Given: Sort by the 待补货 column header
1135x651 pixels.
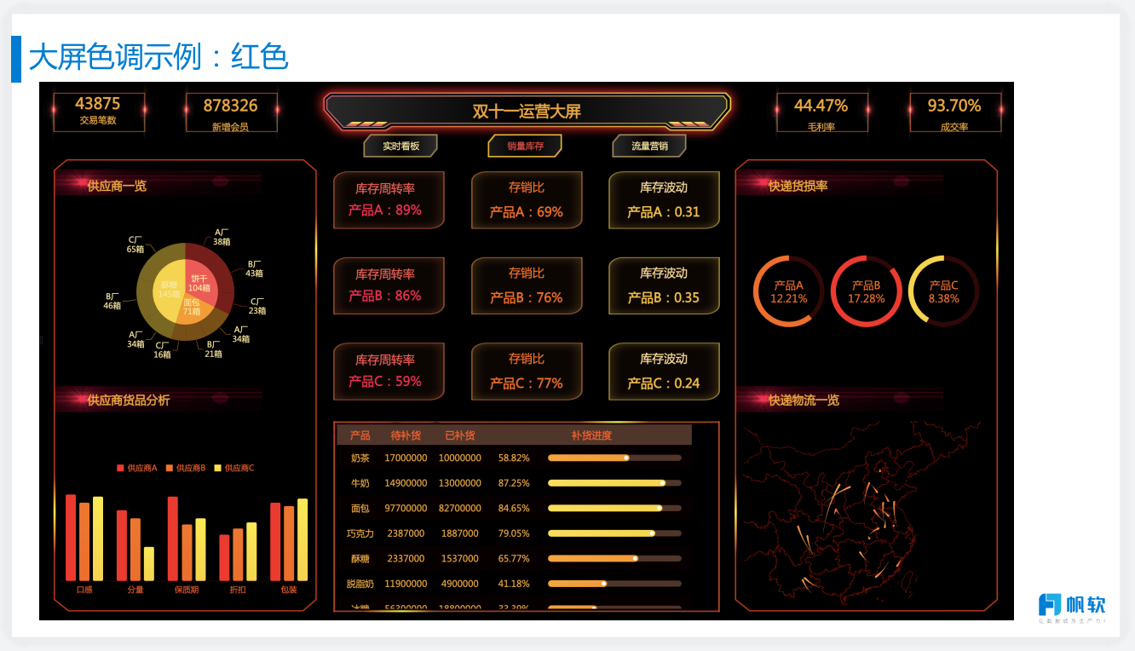Looking at the screenshot, I should click(406, 435).
